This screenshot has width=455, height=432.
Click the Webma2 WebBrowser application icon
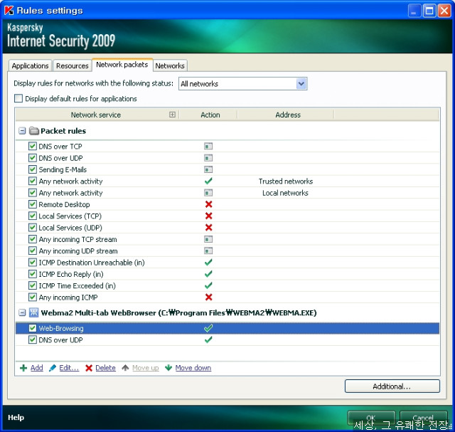click(x=33, y=312)
